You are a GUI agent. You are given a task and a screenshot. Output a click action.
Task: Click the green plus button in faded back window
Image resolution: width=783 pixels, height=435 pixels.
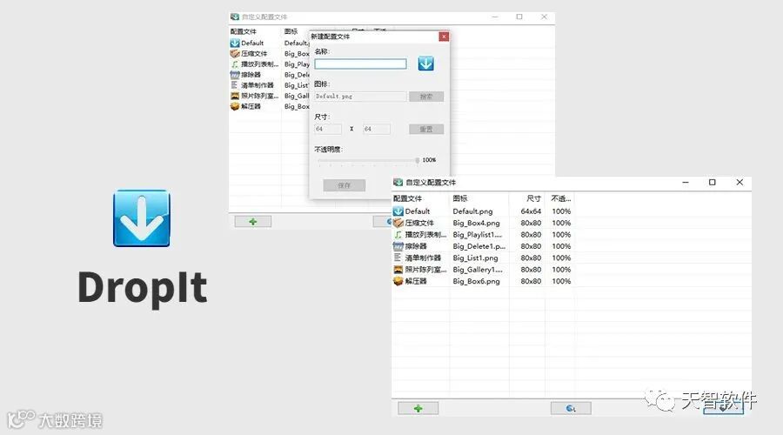[252, 222]
